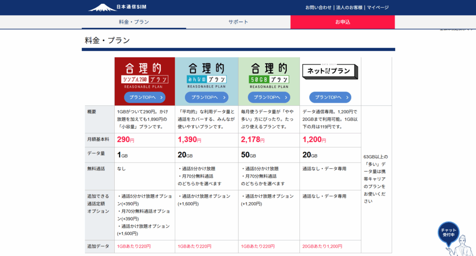Open プランTOPへ under みんなのプラン
Viewport: 476px width, 256px height.
(x=206, y=98)
